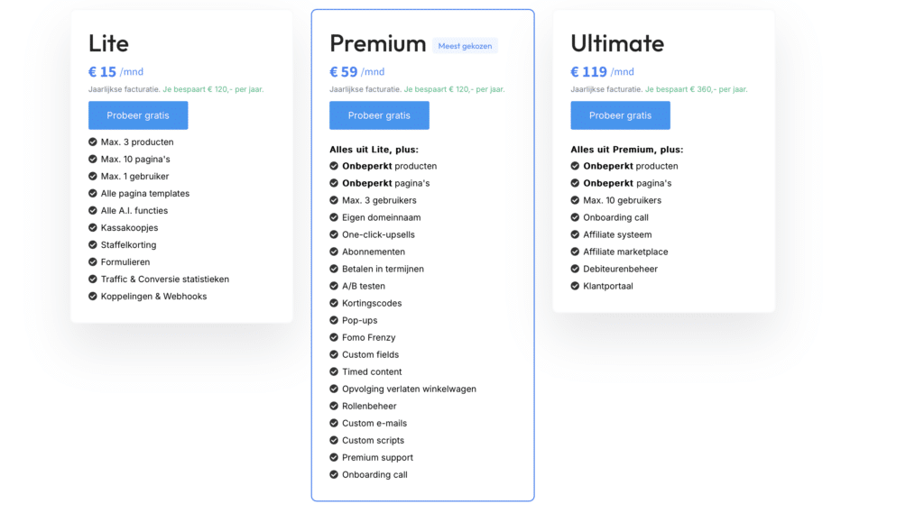
Task: Click the € 59 /mnd Premium price
Action: pos(356,72)
